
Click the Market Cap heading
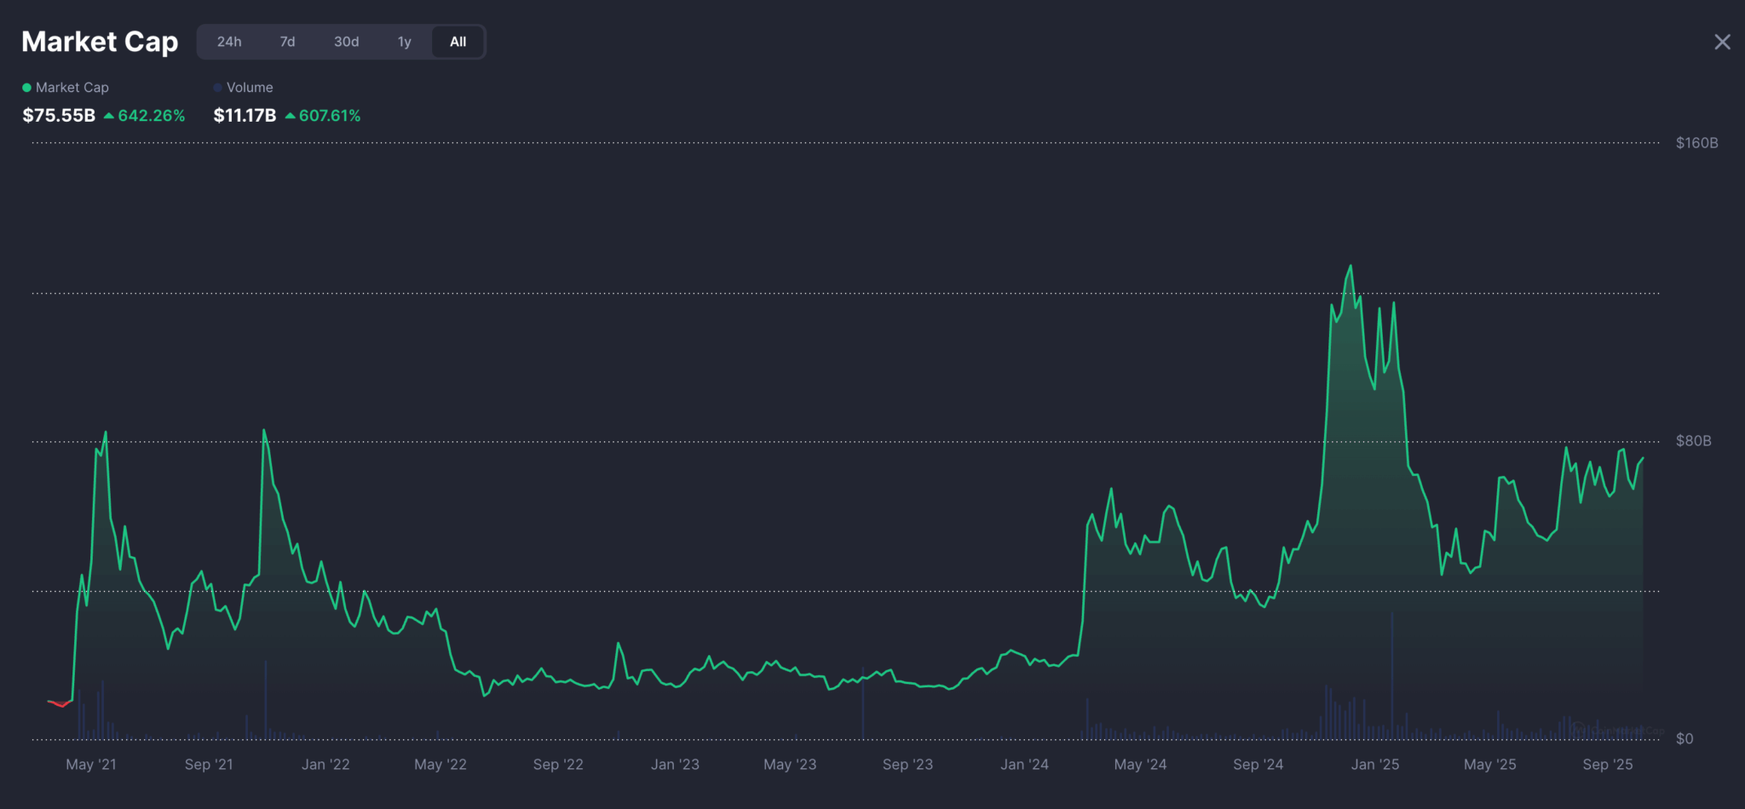click(100, 42)
